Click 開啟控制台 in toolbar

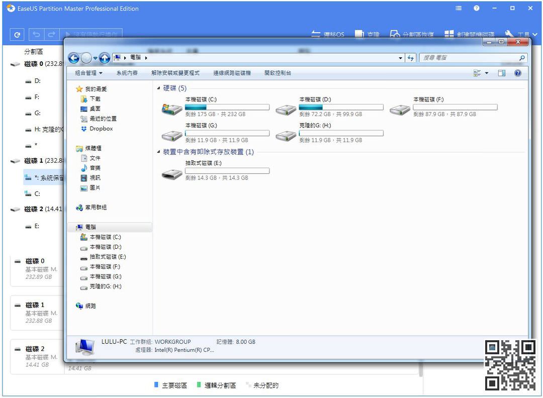(278, 73)
